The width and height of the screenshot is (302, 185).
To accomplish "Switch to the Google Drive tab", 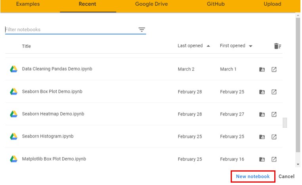I will [151, 4].
